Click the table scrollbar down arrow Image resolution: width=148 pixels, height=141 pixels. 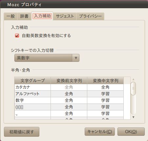point(133,117)
